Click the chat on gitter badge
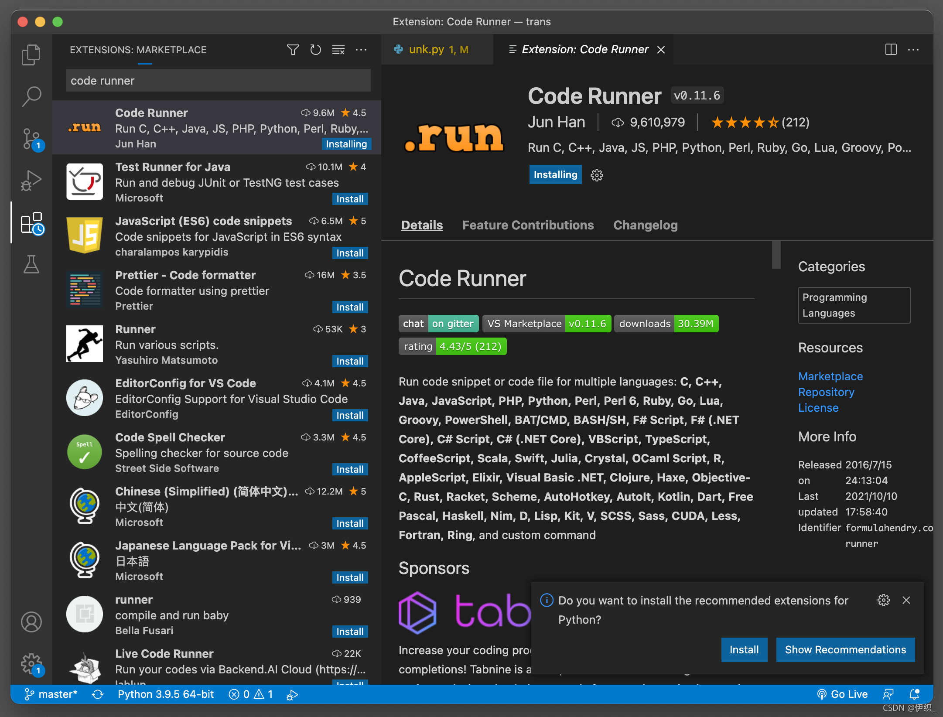 (438, 324)
